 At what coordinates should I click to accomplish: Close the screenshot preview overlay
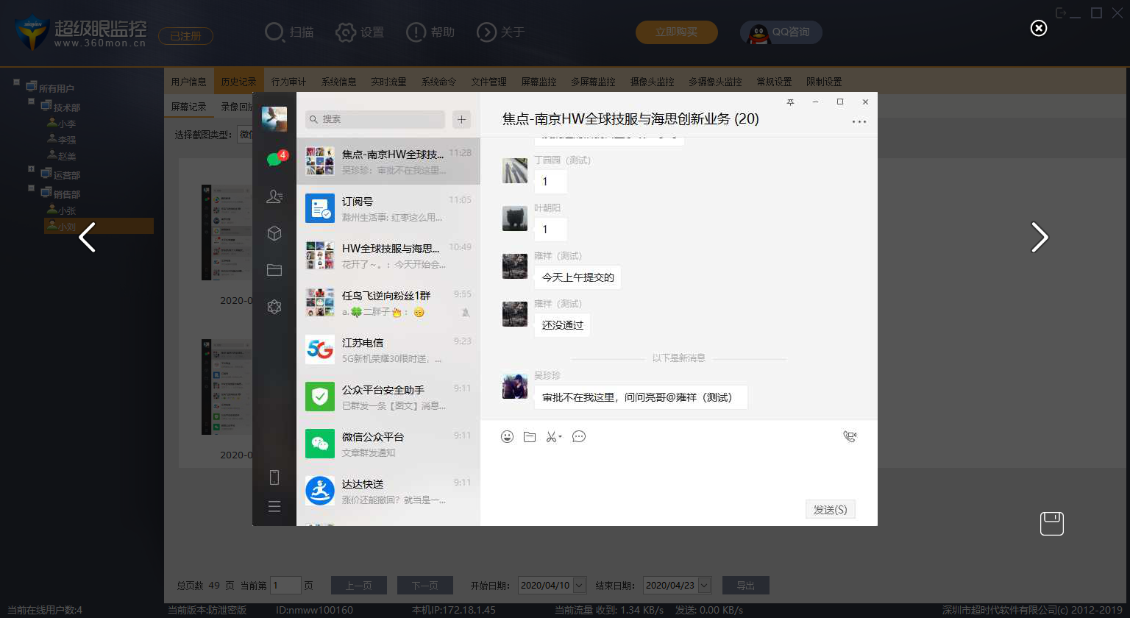[1038, 28]
